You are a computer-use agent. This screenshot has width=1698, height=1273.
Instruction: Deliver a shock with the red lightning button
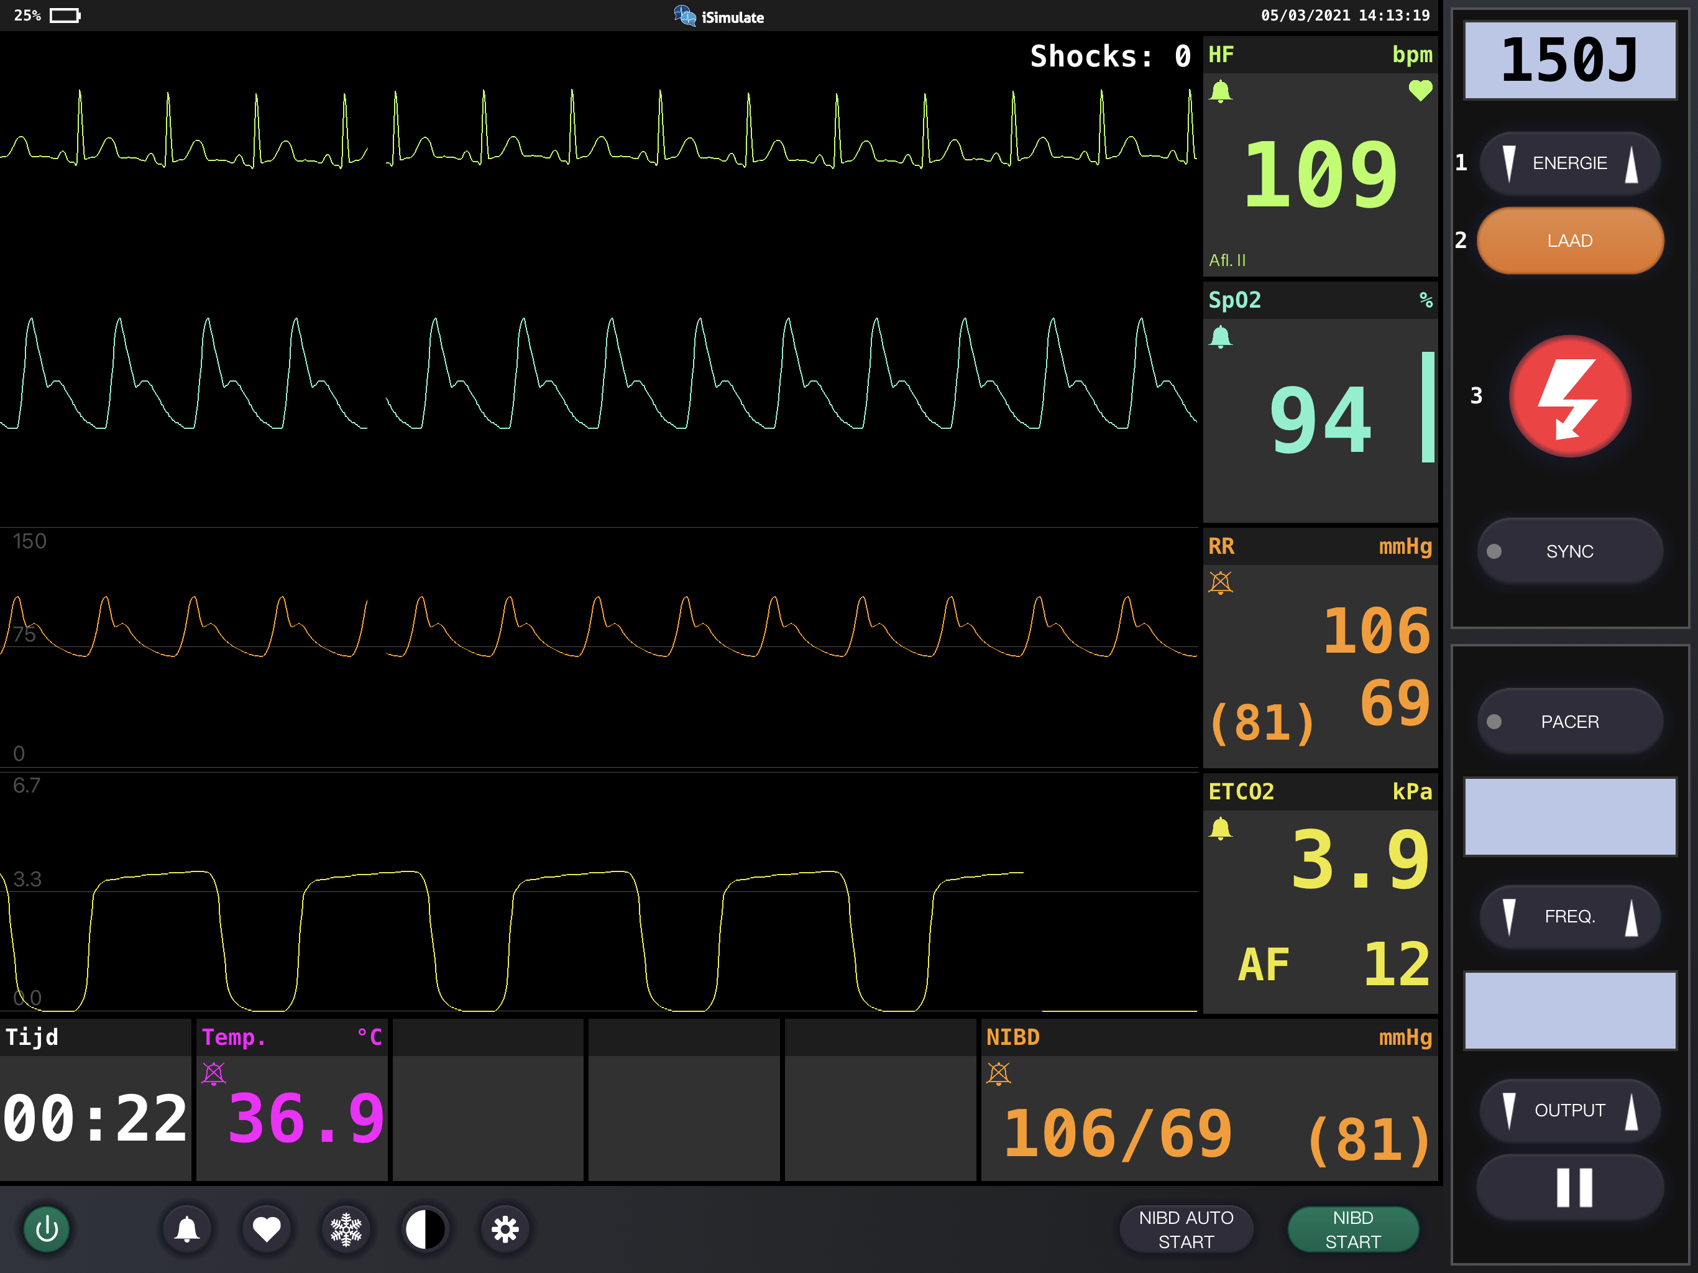(x=1570, y=396)
